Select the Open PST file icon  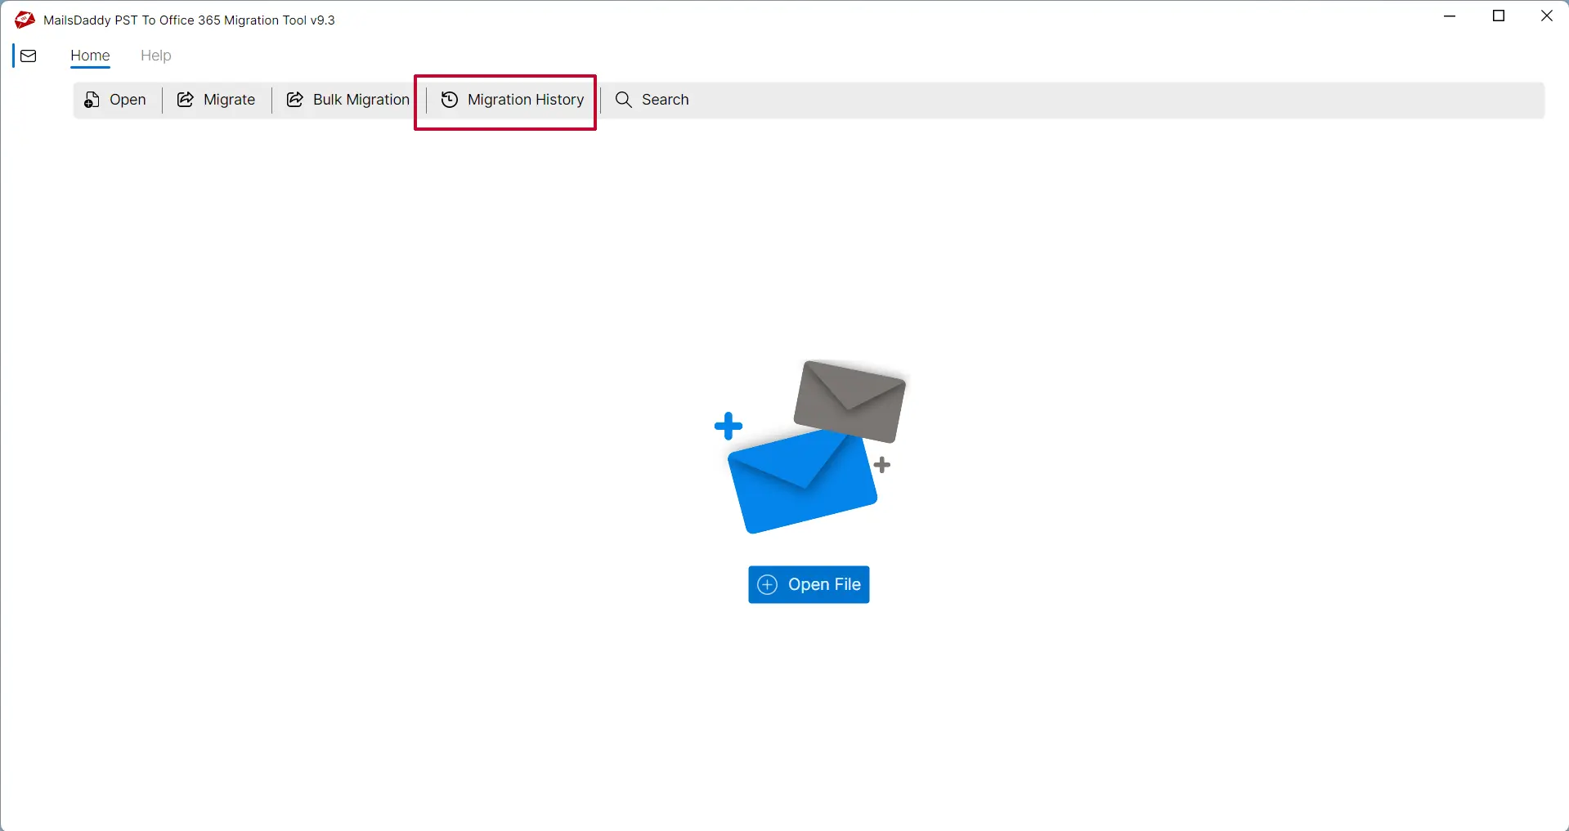[x=92, y=99]
